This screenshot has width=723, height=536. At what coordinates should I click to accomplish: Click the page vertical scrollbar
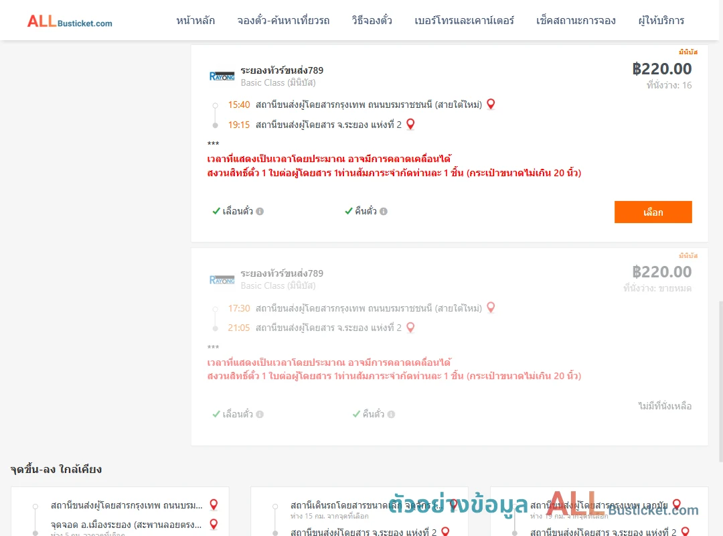point(721,381)
